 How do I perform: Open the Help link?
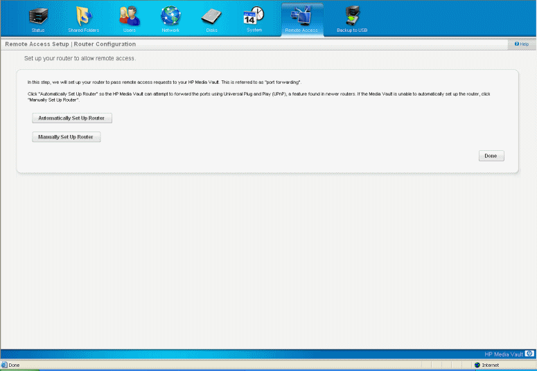point(522,44)
